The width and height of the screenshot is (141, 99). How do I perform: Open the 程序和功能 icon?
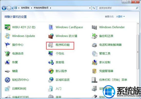(x=51, y=45)
